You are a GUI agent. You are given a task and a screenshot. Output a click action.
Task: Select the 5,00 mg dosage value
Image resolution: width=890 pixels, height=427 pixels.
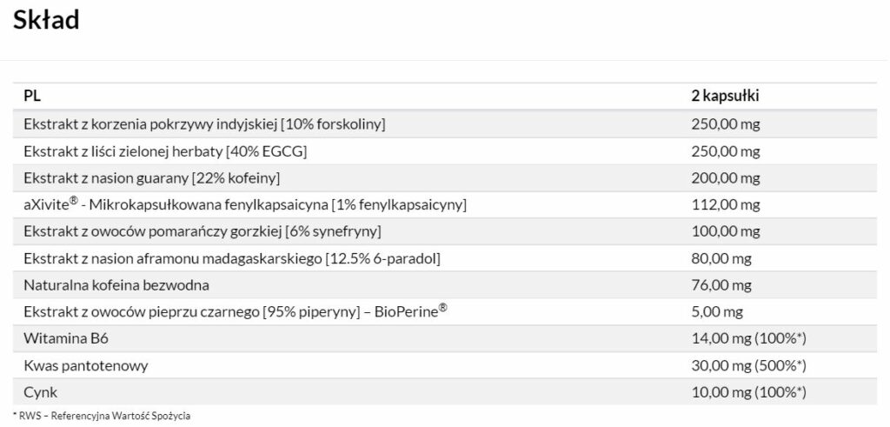pos(717,312)
